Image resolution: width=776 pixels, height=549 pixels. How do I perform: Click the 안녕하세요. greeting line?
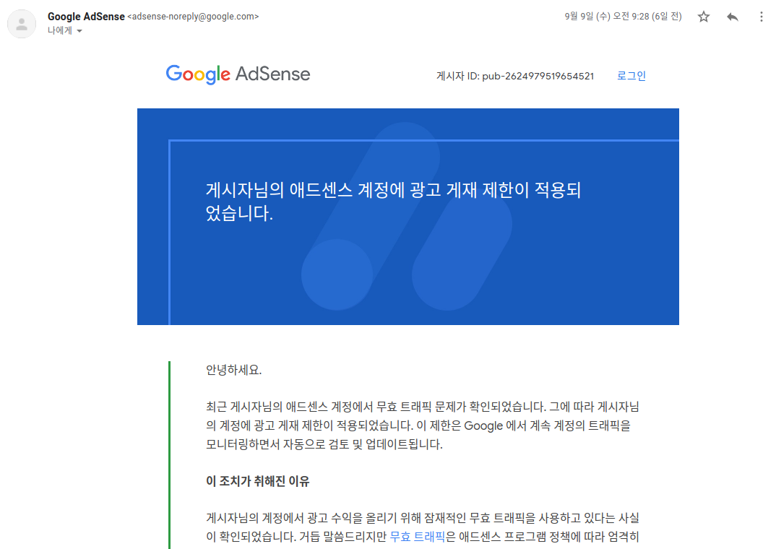pyautogui.click(x=233, y=370)
